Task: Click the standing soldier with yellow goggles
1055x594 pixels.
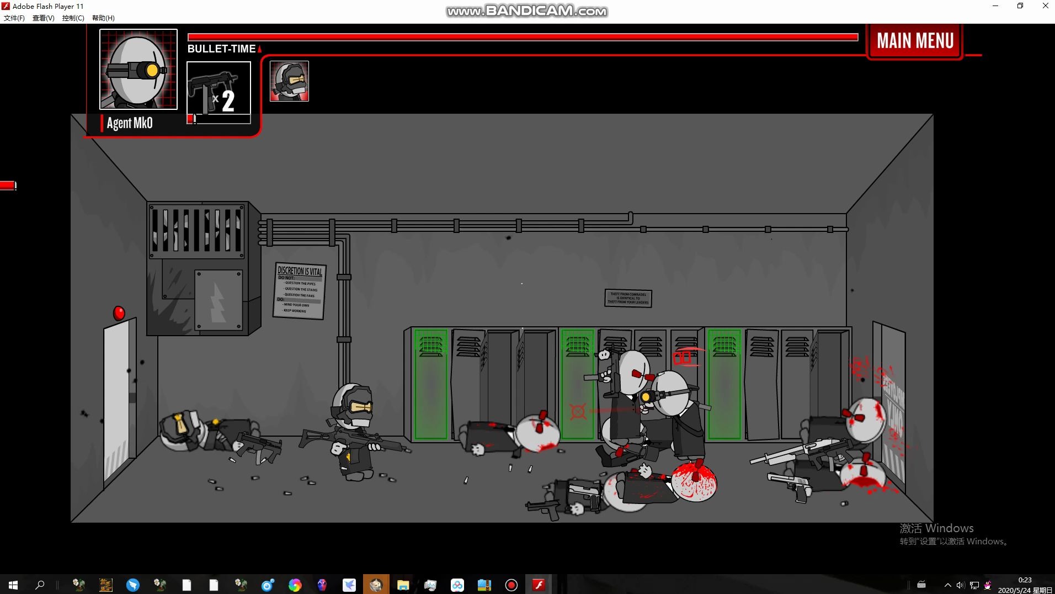Action: pos(354,431)
